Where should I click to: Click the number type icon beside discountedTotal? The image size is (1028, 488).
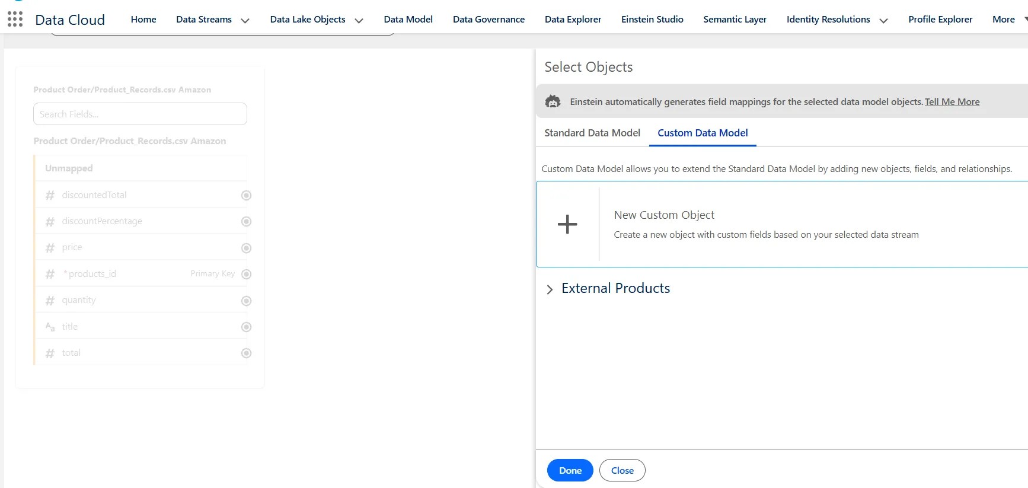(x=50, y=195)
